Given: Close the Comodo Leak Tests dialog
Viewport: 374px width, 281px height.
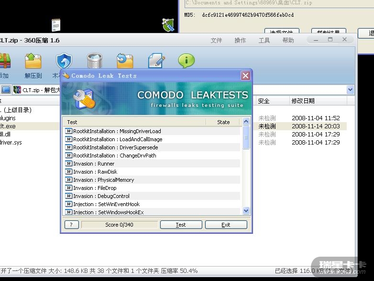Looking at the screenshot, I should pyautogui.click(x=245, y=76).
